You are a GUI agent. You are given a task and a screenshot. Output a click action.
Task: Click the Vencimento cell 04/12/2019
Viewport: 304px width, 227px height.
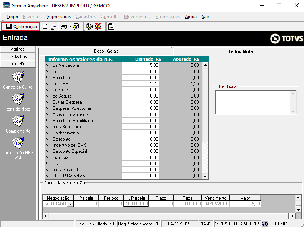click(x=216, y=204)
